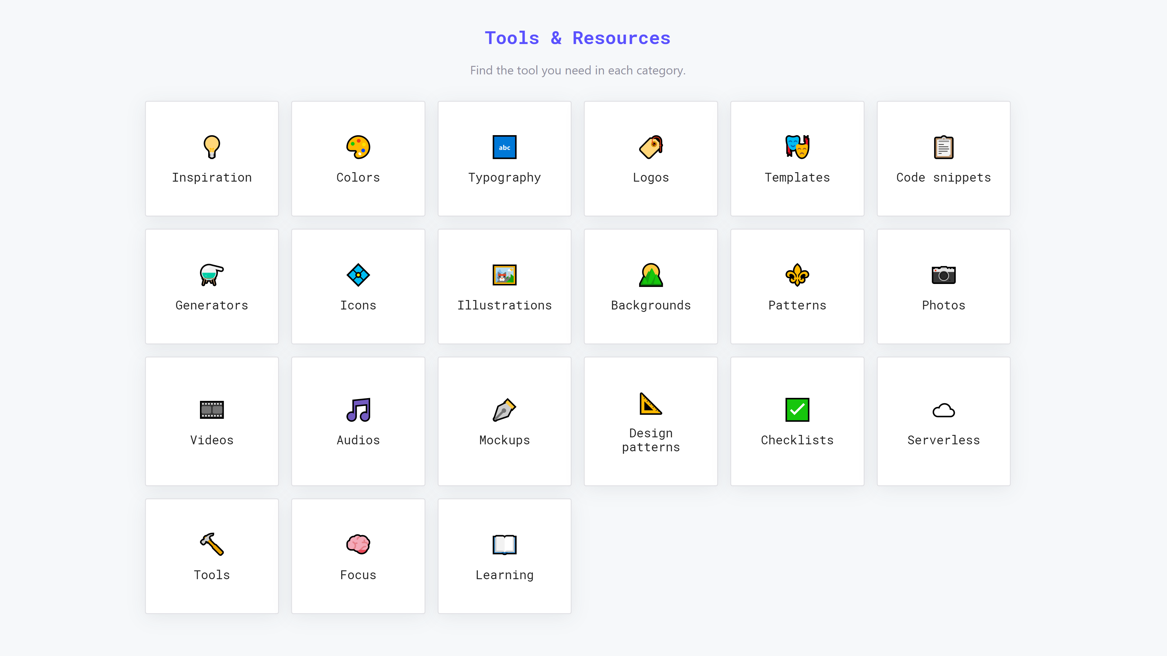This screenshot has height=656, width=1167.
Task: Open the Patterns category card
Action: (797, 287)
